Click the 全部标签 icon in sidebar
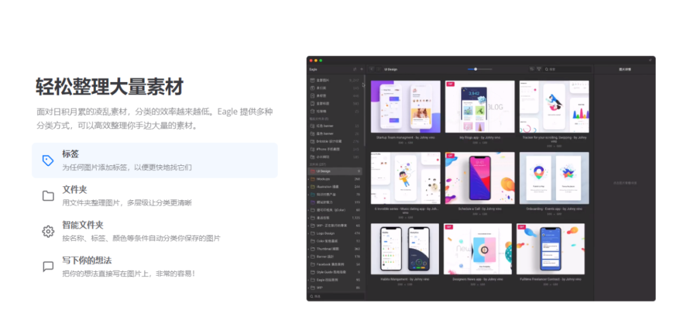 pyautogui.click(x=312, y=104)
